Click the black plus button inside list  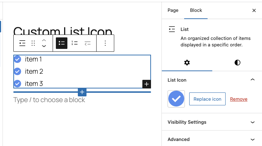pyautogui.click(x=147, y=84)
